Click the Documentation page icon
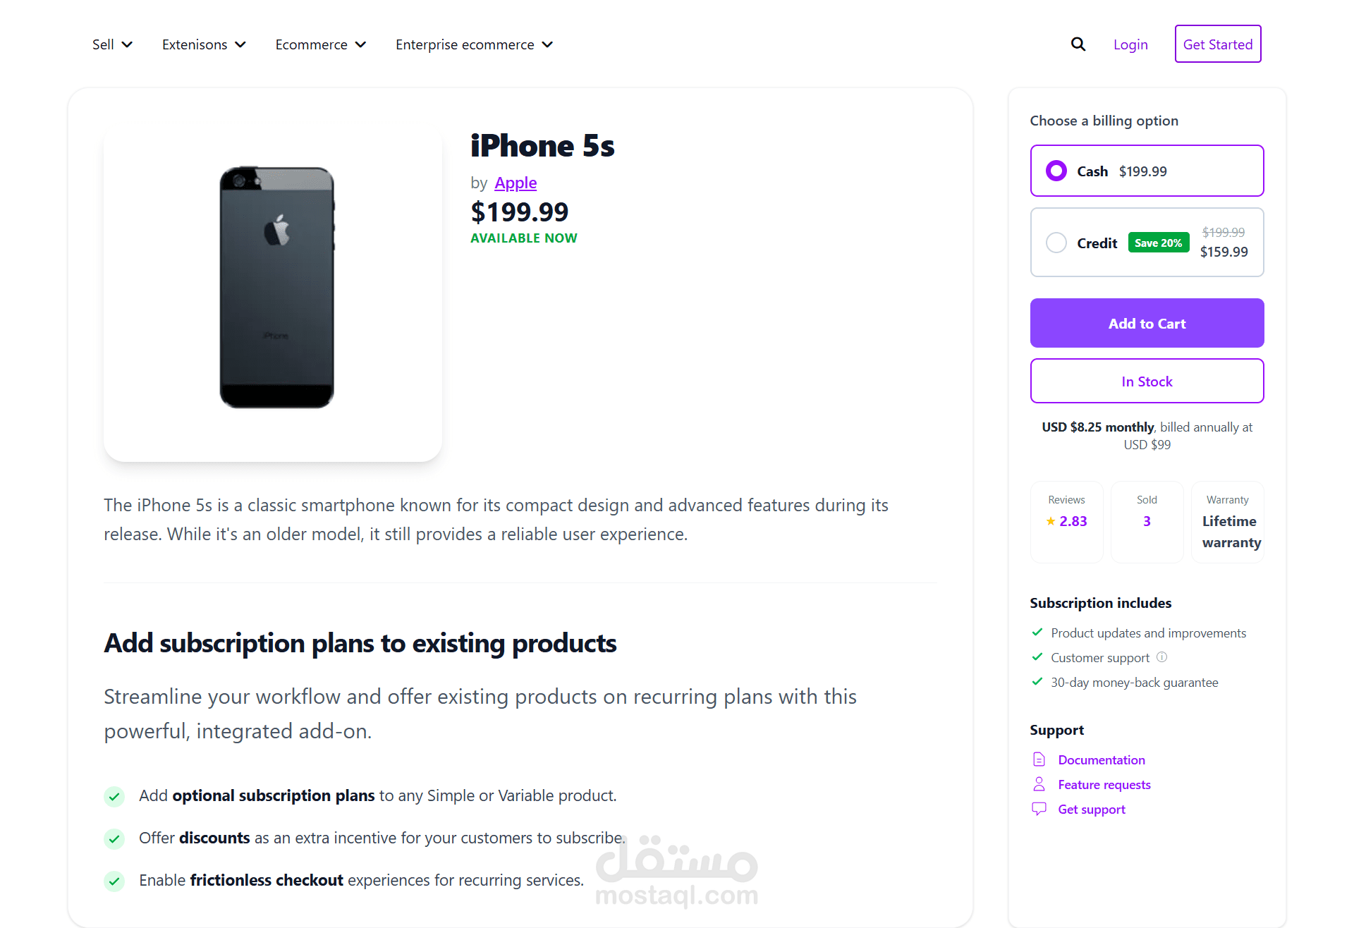 (1039, 759)
